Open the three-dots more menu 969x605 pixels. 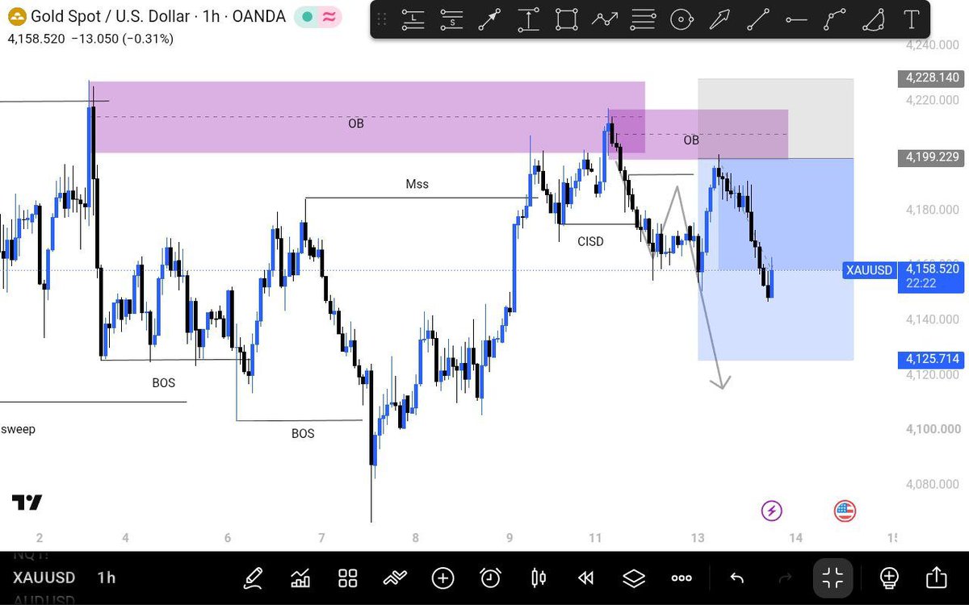682,578
